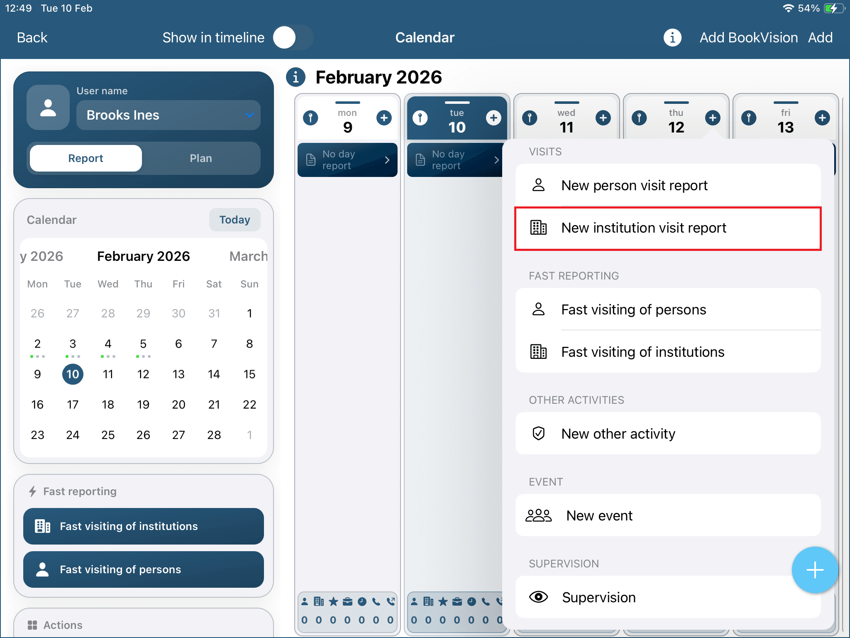Click plus icon on Monday 9 column

(x=384, y=118)
